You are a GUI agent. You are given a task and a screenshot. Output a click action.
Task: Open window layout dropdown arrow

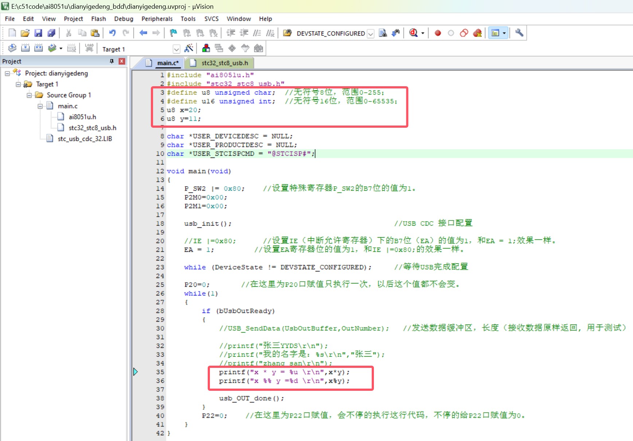[x=504, y=33]
